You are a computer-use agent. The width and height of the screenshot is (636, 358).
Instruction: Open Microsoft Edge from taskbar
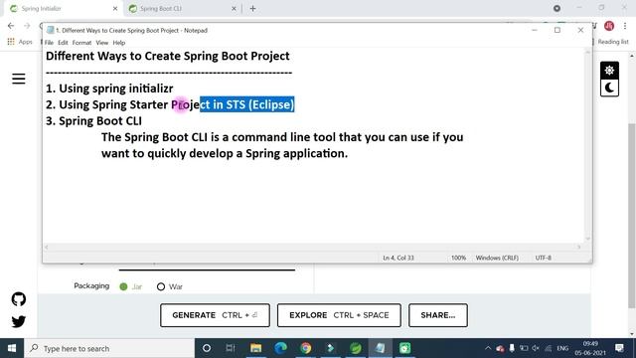(x=280, y=348)
